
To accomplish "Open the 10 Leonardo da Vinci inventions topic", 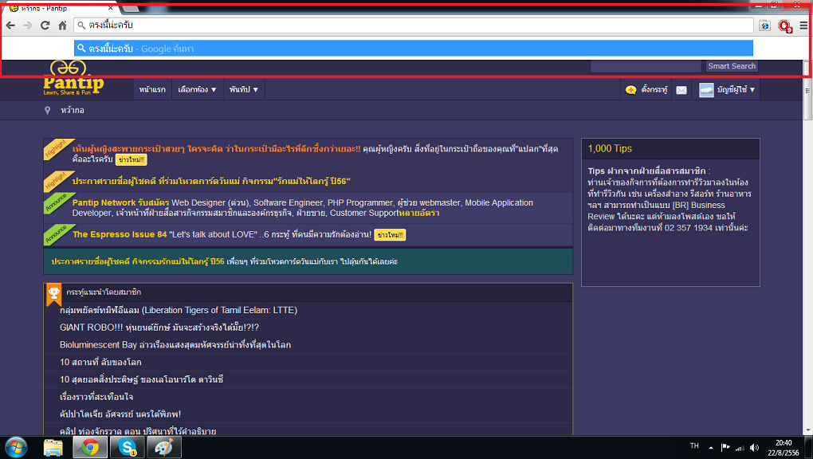I will pyautogui.click(x=142, y=379).
